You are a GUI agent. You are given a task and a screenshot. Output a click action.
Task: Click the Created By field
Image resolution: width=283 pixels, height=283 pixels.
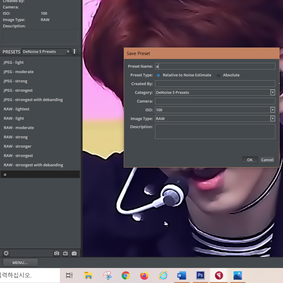[x=215, y=84]
